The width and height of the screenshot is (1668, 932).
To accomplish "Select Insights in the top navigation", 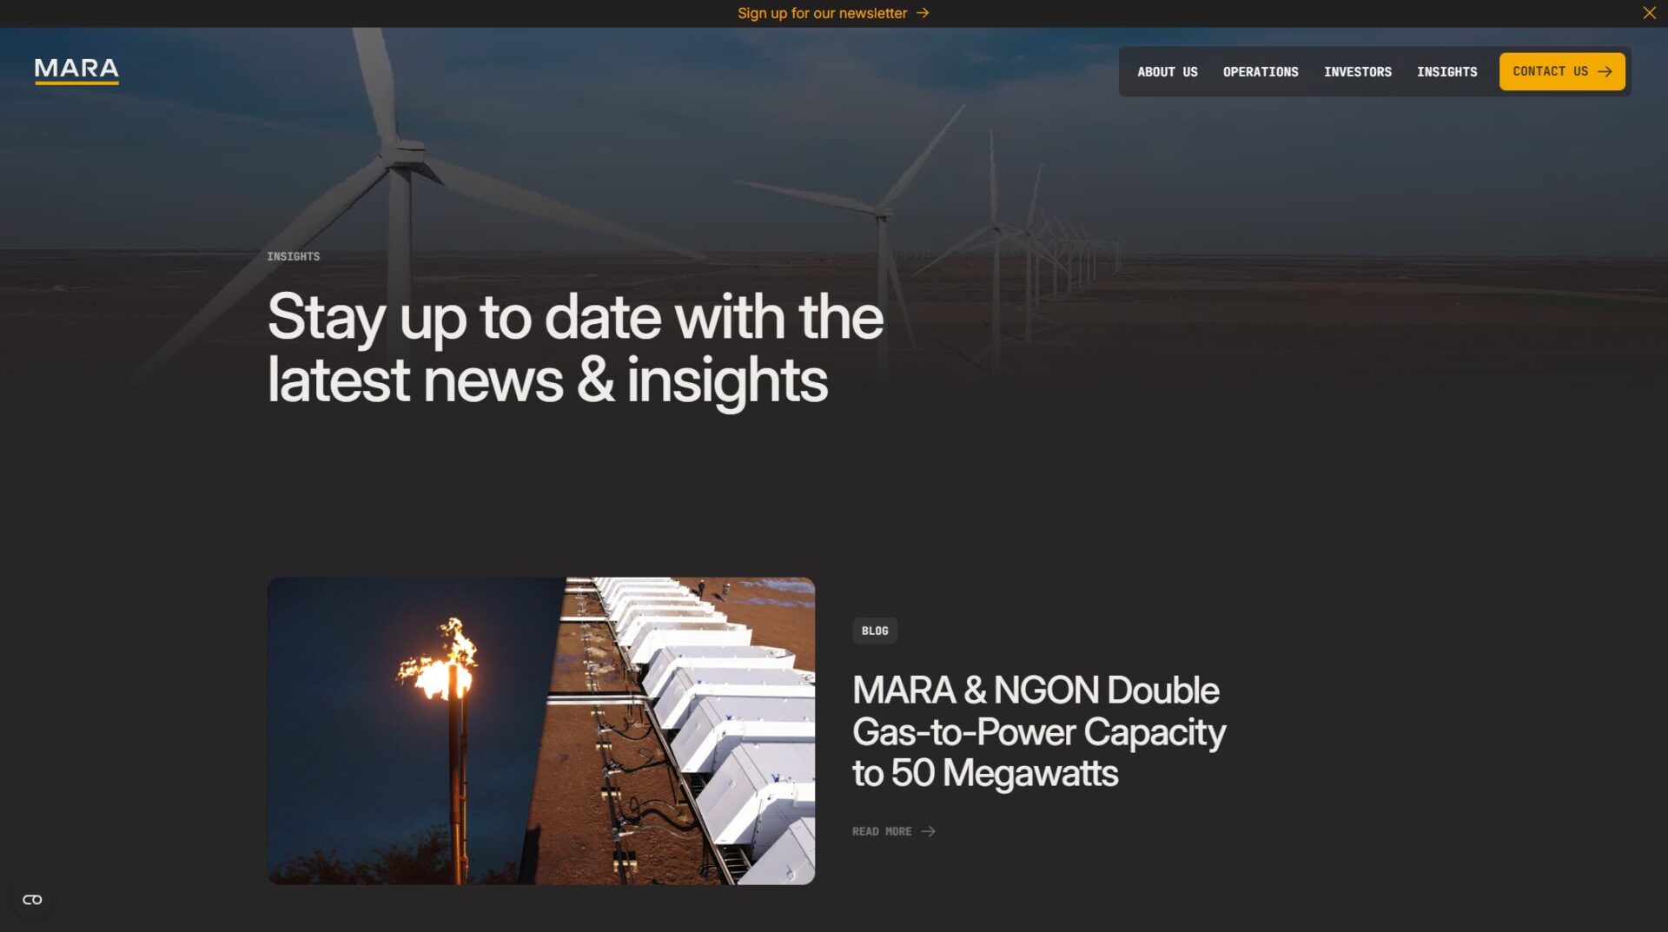I will pos(1446,72).
